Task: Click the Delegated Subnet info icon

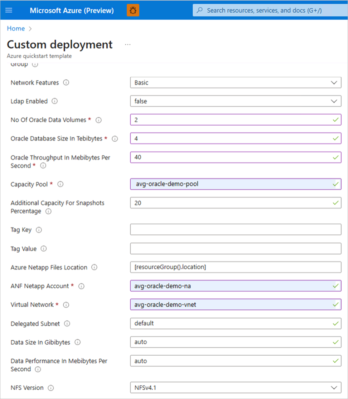Action: coord(67,324)
